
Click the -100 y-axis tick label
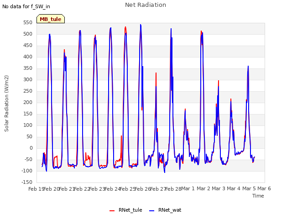tap(27, 171)
